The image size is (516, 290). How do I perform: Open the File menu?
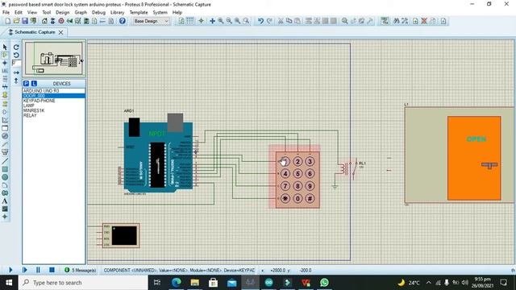(6, 13)
